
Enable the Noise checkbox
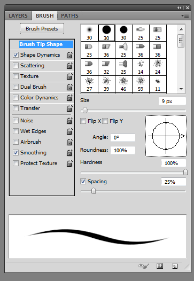tap(16, 120)
